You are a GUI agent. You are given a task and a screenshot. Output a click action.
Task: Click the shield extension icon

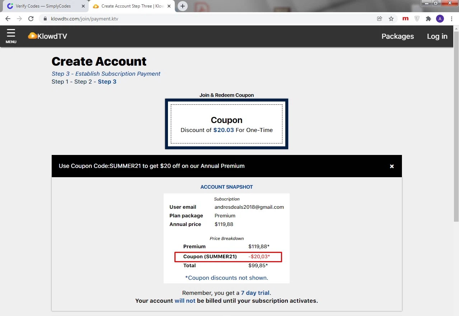click(x=417, y=19)
